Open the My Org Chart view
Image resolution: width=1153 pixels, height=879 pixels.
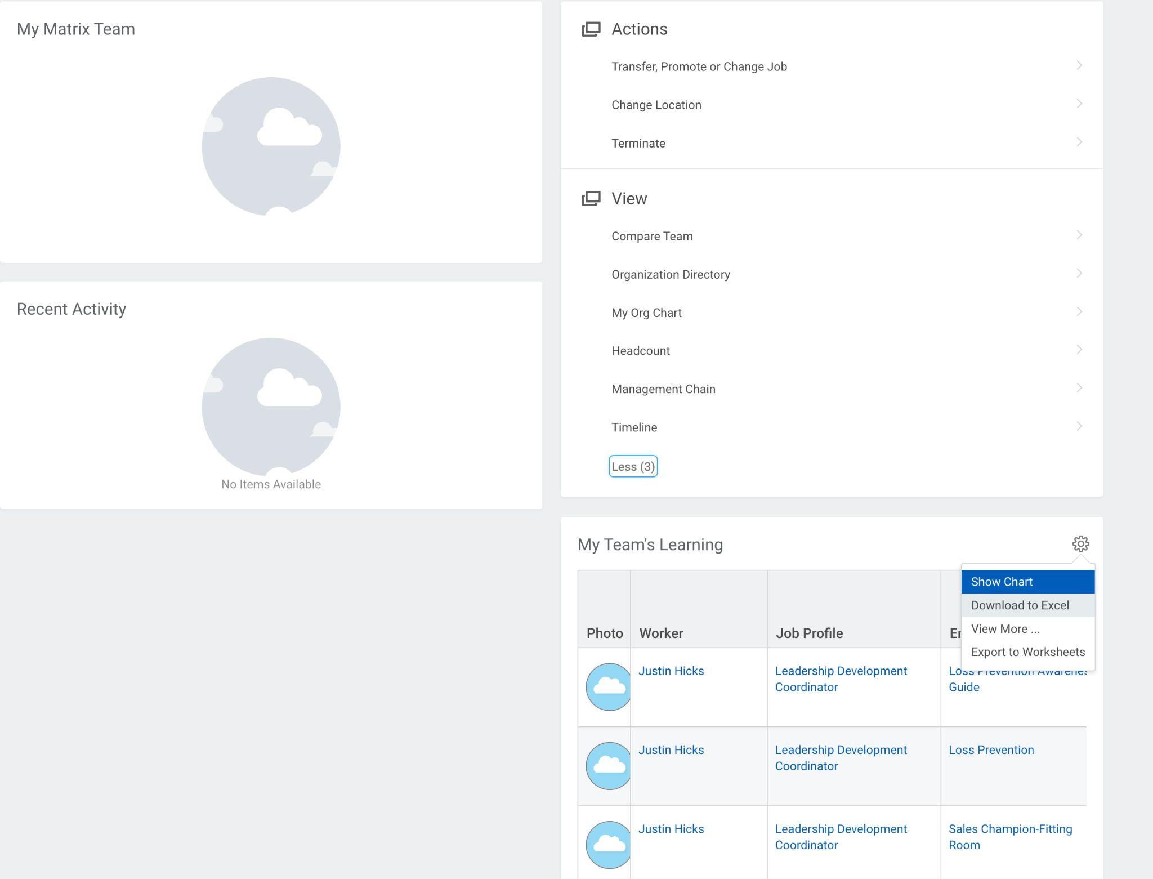point(646,313)
